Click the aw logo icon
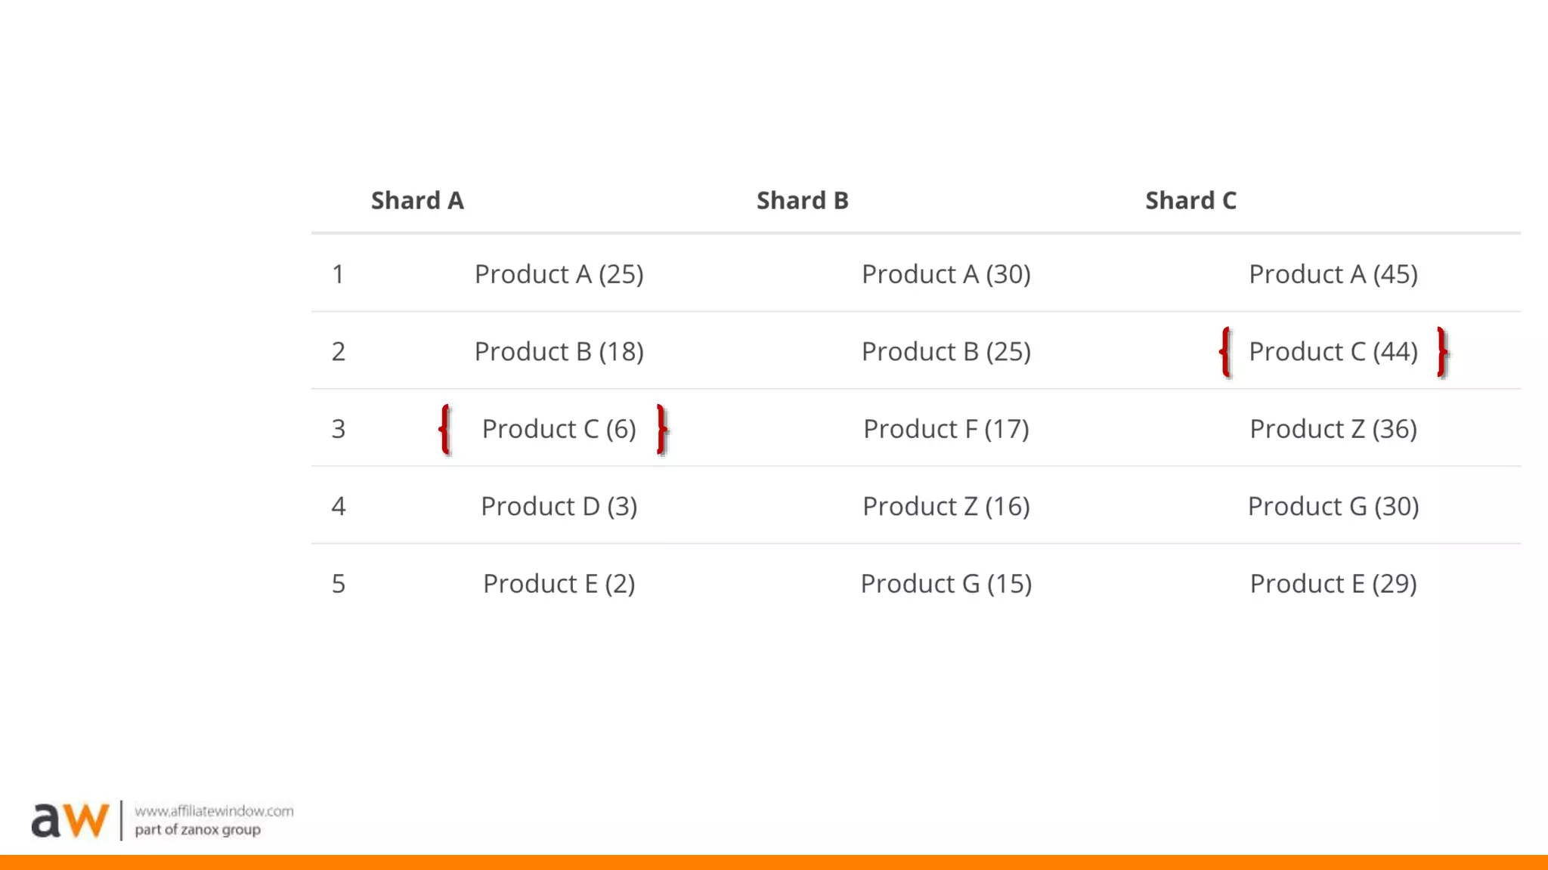 [x=70, y=820]
